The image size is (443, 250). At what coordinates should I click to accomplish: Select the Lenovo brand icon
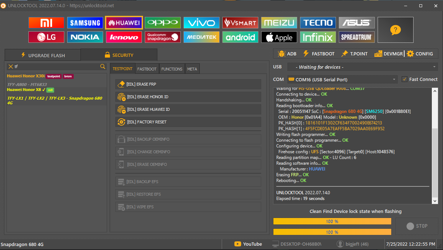(124, 37)
